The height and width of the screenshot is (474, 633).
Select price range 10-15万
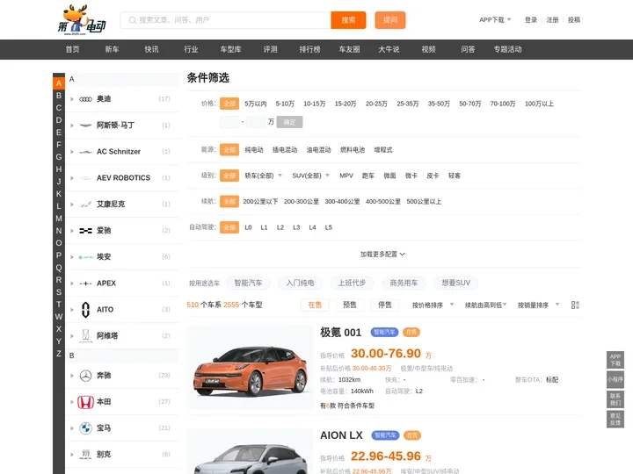click(x=315, y=104)
